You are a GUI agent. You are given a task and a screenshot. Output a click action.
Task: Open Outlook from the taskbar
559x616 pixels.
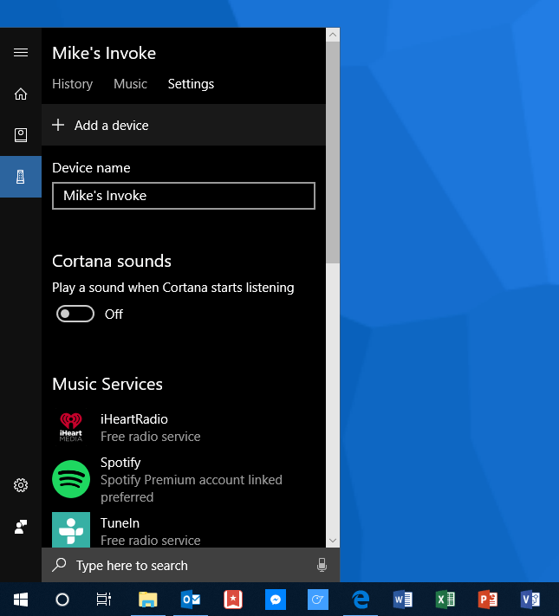tap(191, 600)
